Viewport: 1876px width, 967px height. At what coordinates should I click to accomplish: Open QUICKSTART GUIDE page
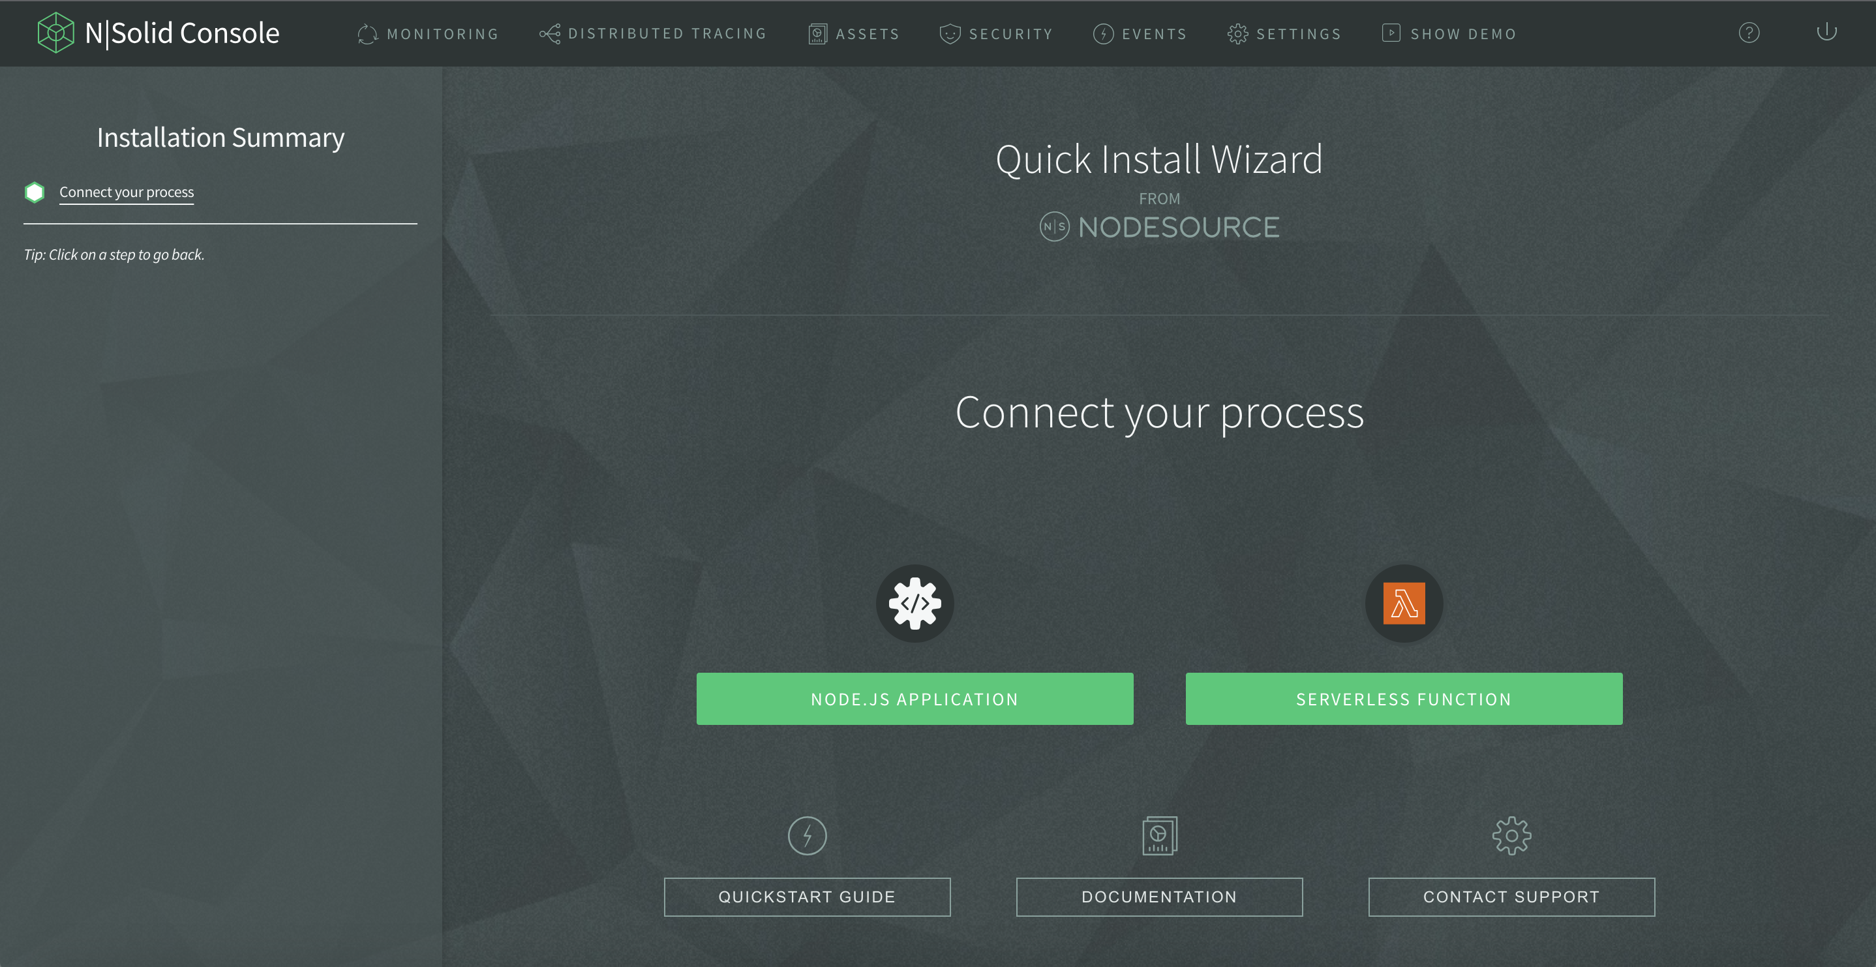click(808, 897)
